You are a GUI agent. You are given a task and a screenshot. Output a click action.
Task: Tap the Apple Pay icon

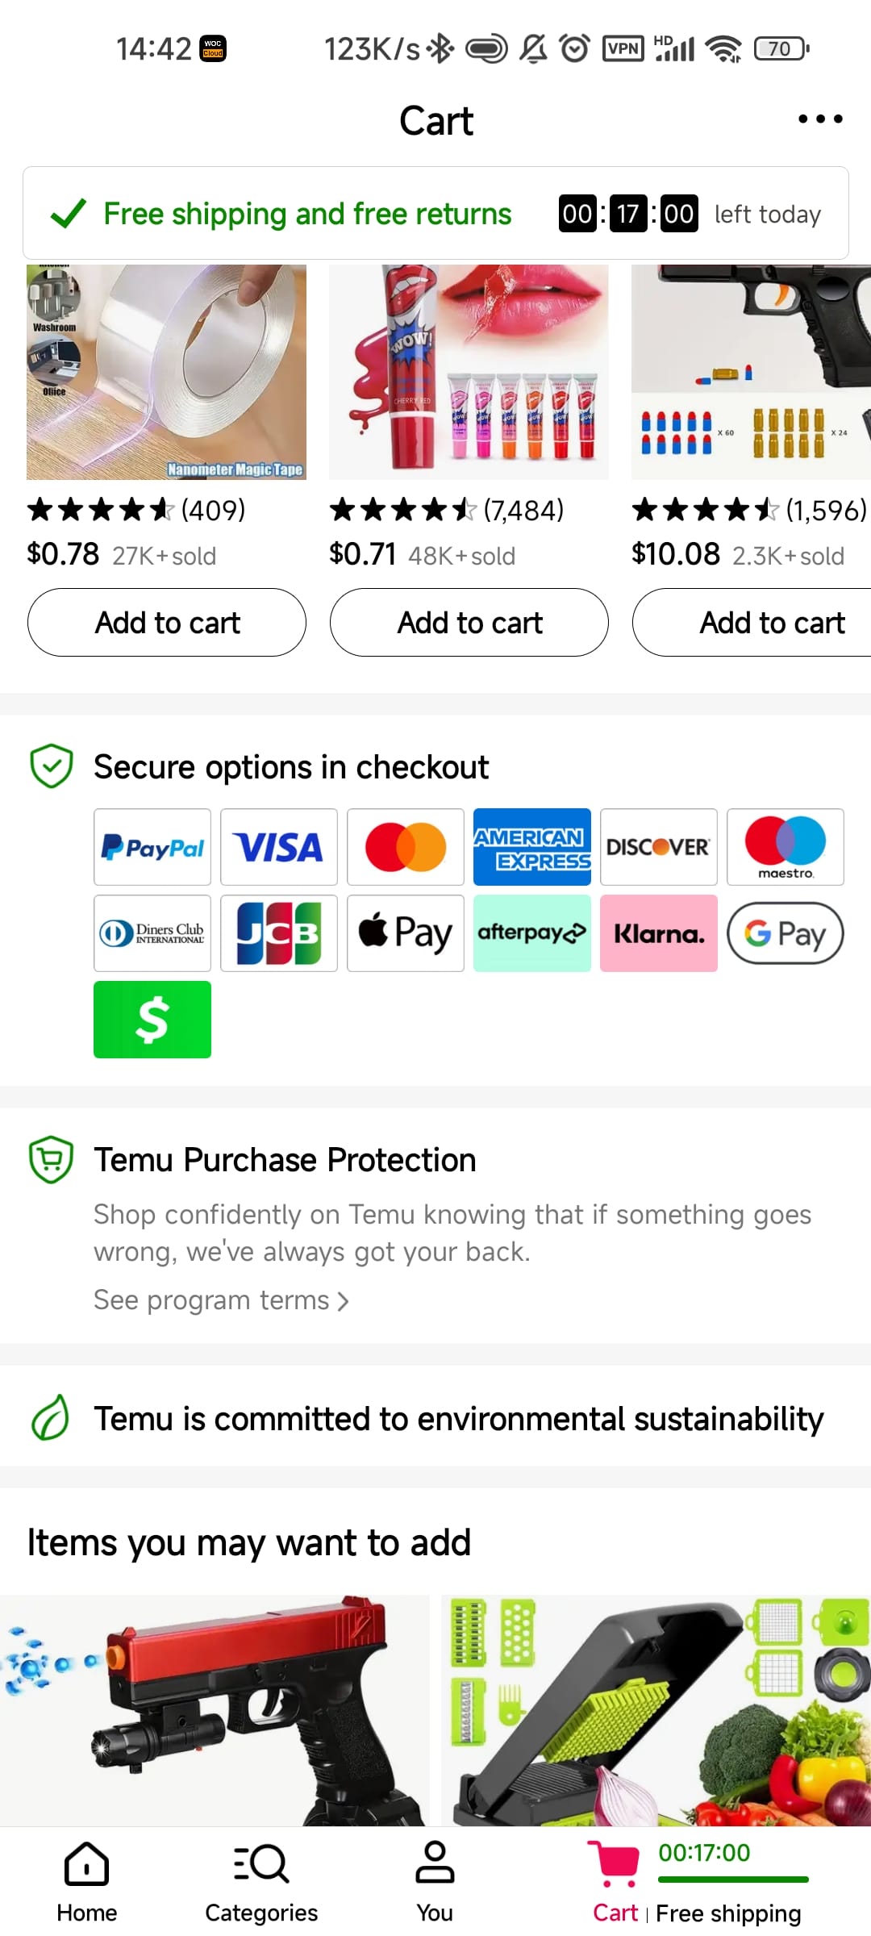point(406,933)
